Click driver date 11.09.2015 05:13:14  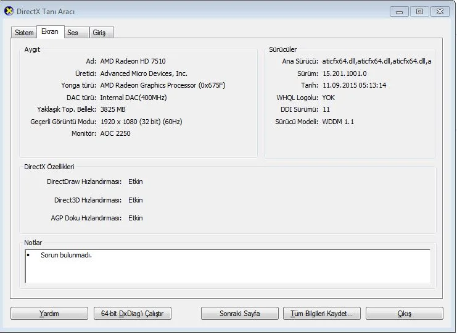pyautogui.click(x=354, y=85)
